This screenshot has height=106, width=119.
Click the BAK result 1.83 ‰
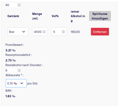(x=10, y=96)
